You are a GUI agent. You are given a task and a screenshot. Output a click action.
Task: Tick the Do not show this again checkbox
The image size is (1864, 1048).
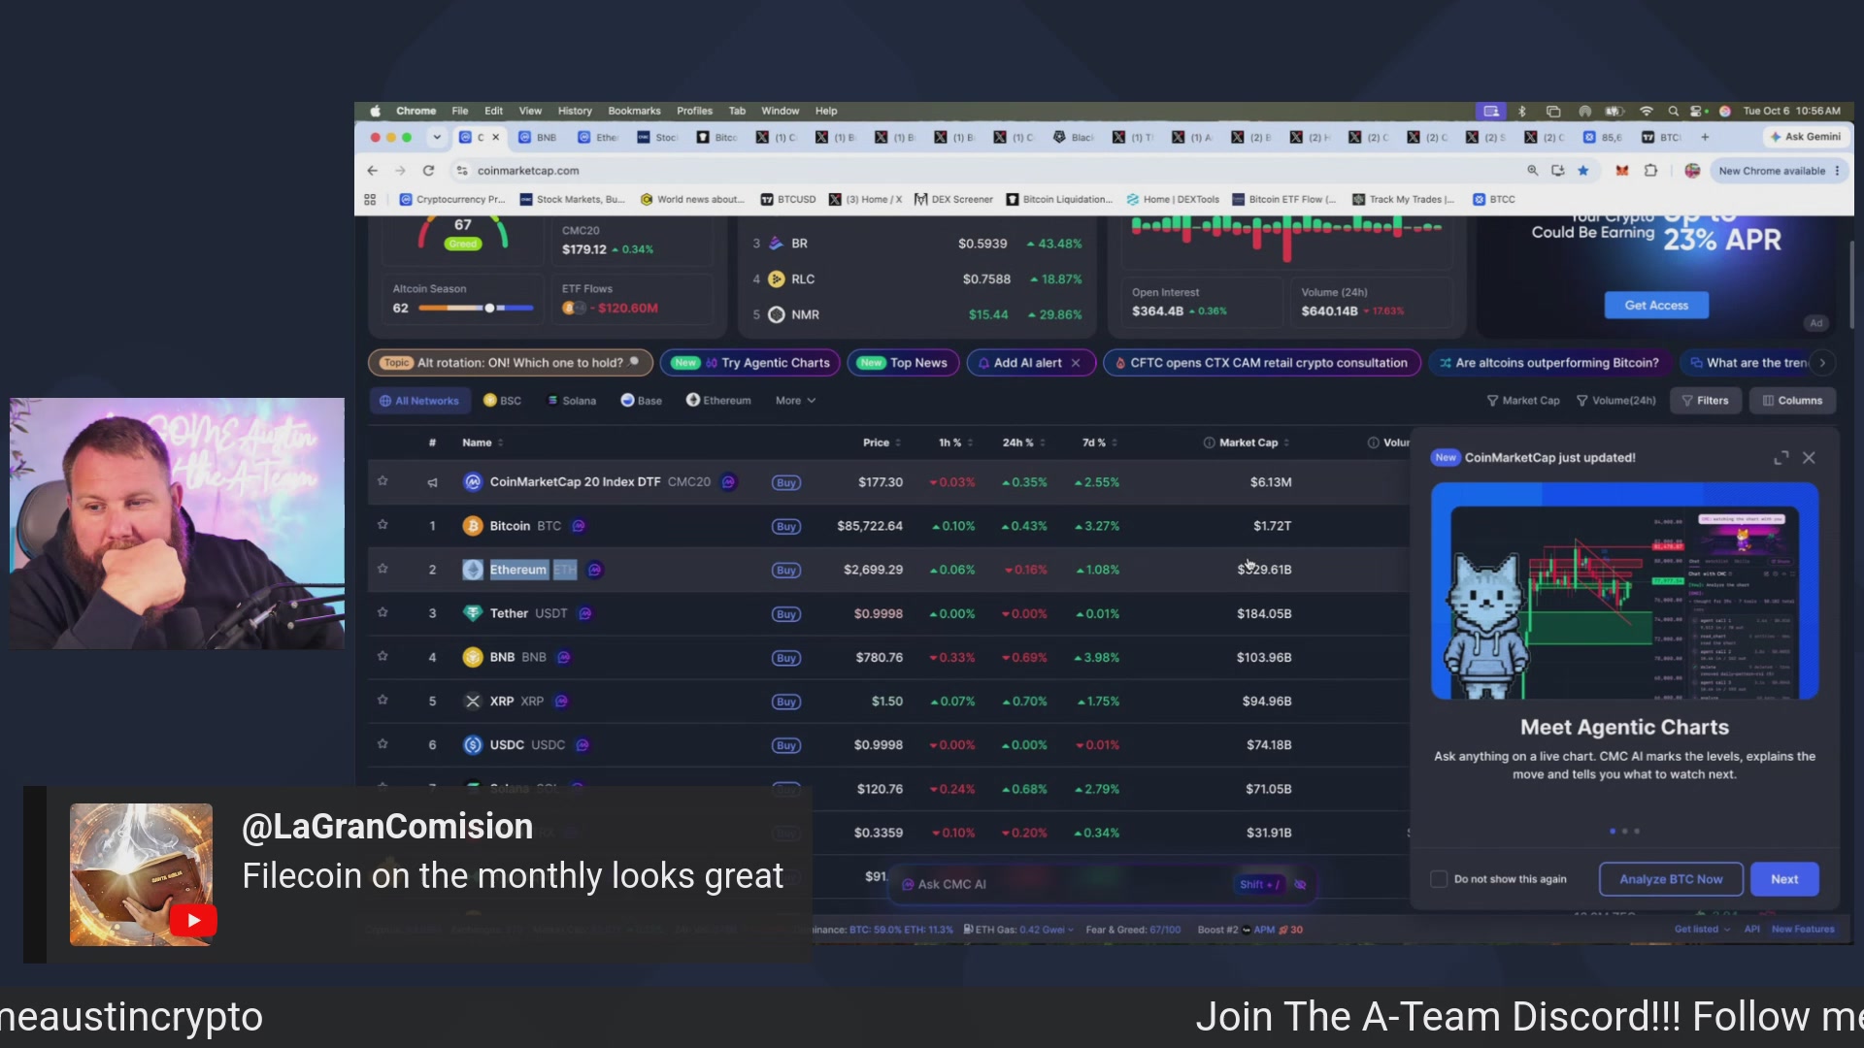(x=1439, y=879)
